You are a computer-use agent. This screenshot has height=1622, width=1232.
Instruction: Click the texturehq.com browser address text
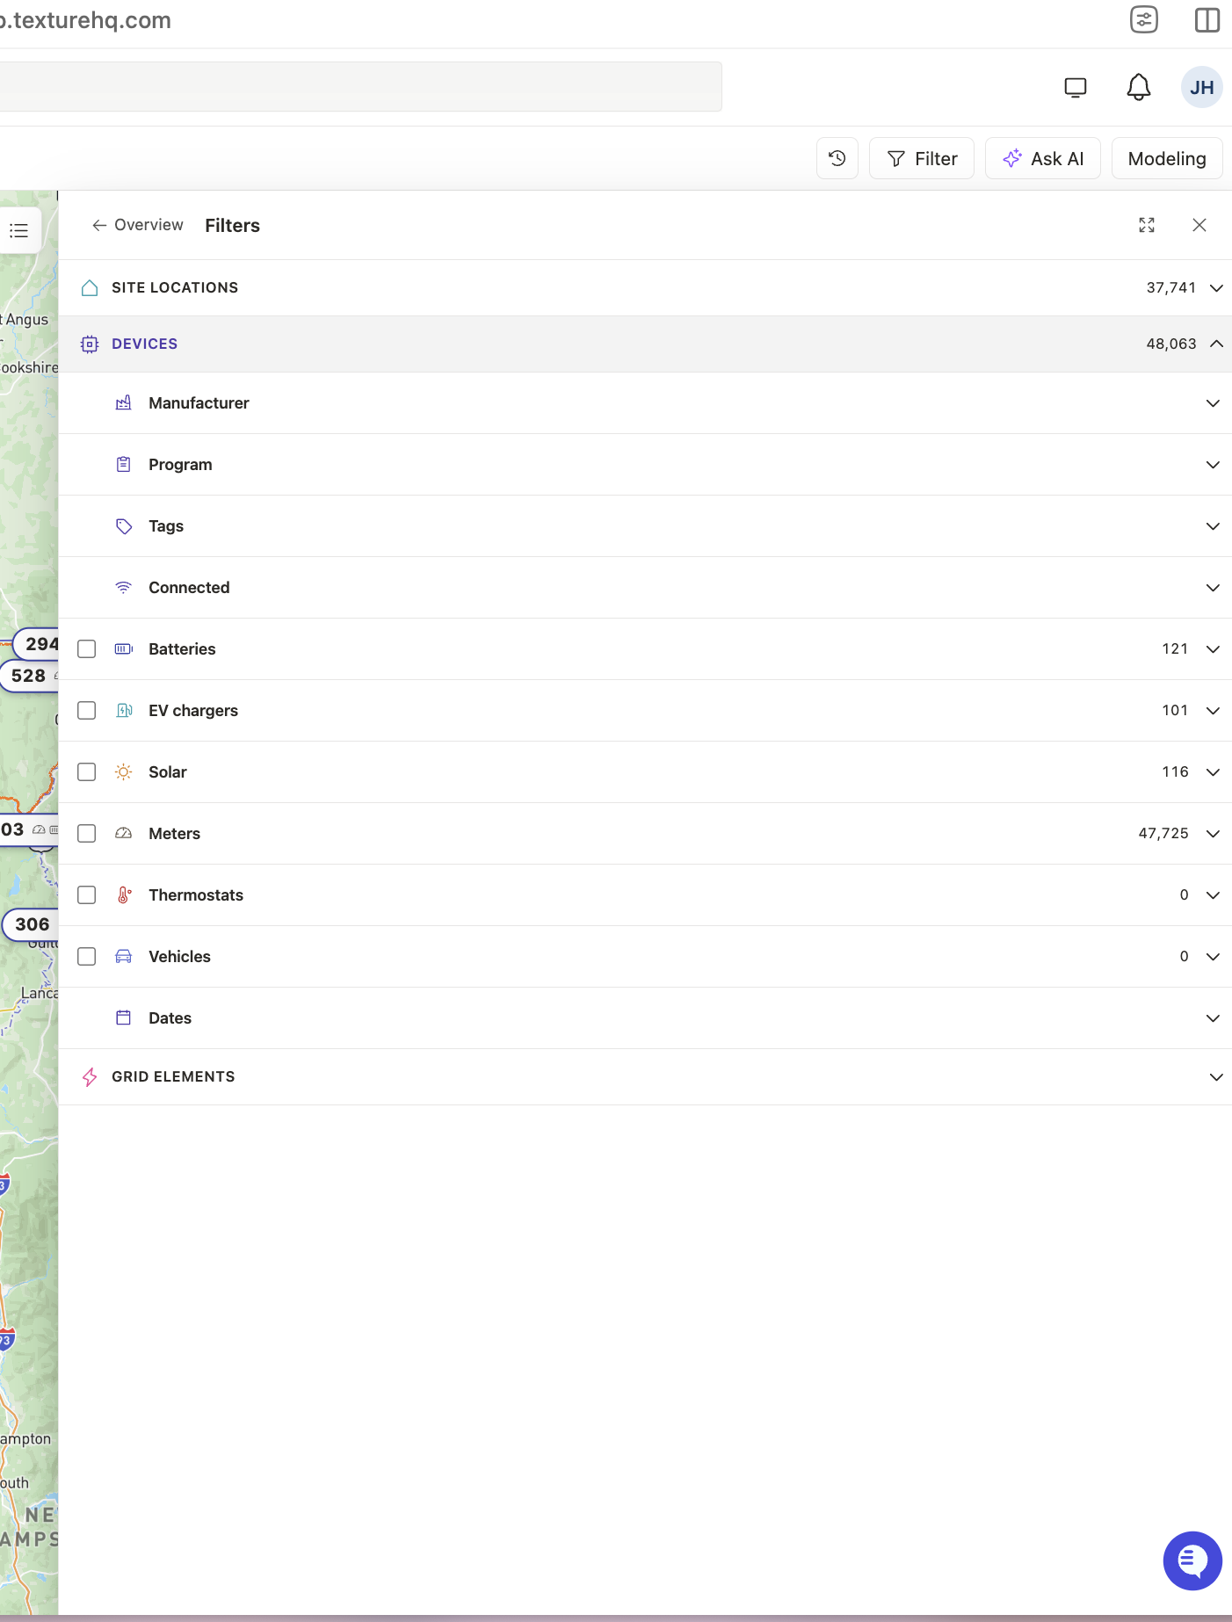(86, 19)
